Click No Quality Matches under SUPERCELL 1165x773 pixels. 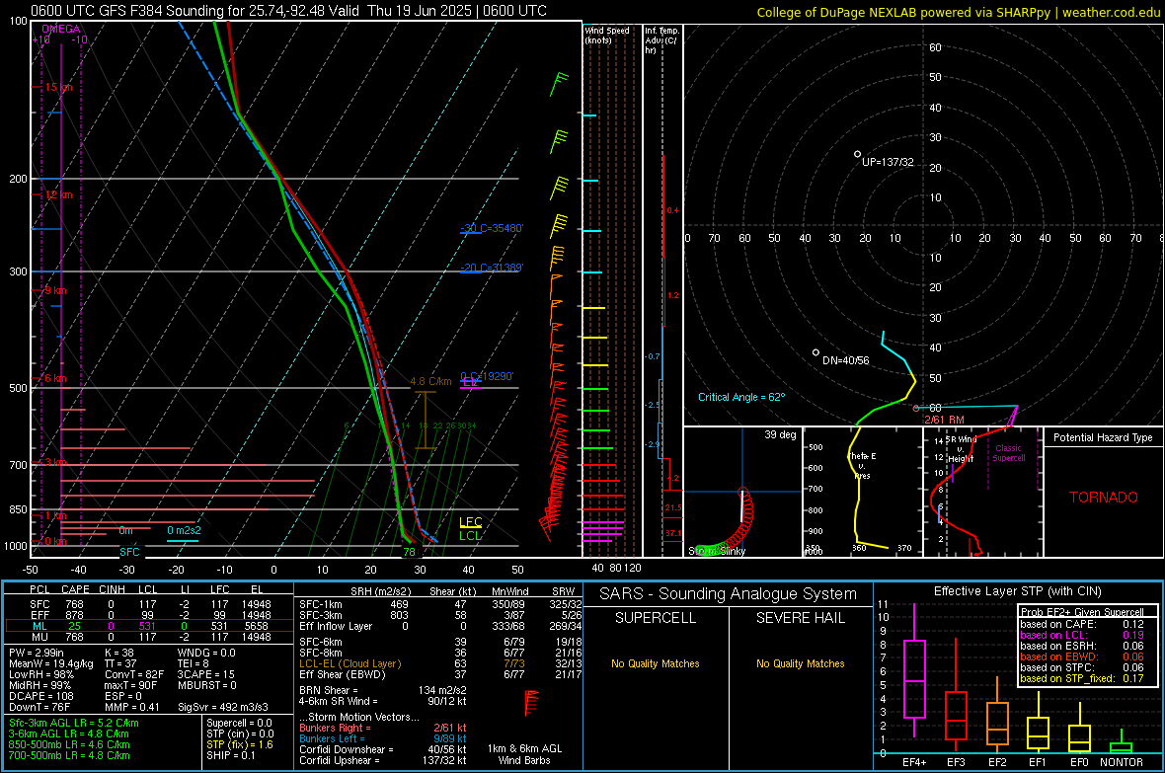(656, 663)
